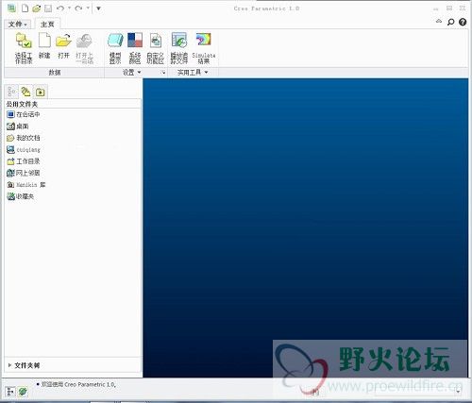This screenshot has height=403, width=472.
Task: Switch to the Folder Browser tab icon
Action: pyautogui.click(x=25, y=92)
